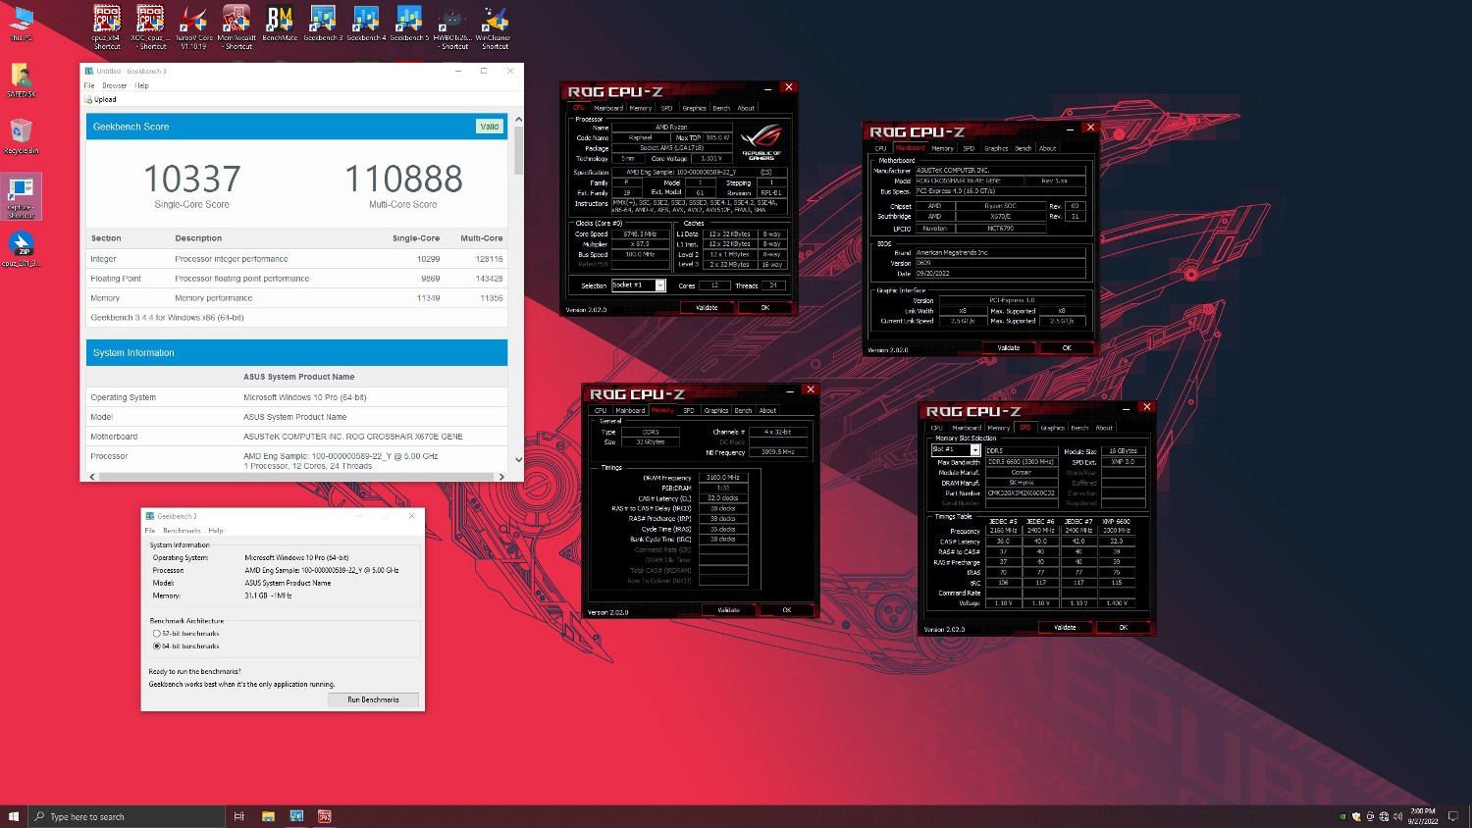Click the scroll left arrow in Geekbench results
The height and width of the screenshot is (828, 1472).
pos(92,477)
